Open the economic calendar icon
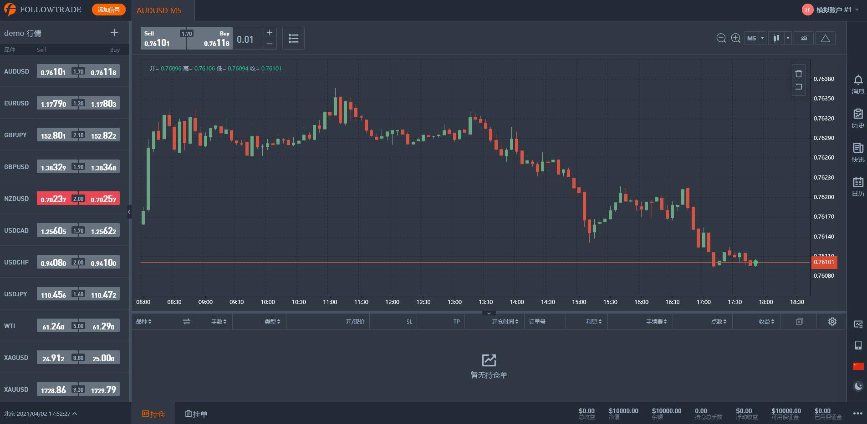The image size is (867, 424). (x=858, y=187)
